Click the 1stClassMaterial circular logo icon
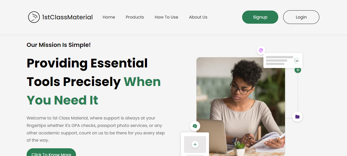Screen dimensions: 347x156 (34, 17)
